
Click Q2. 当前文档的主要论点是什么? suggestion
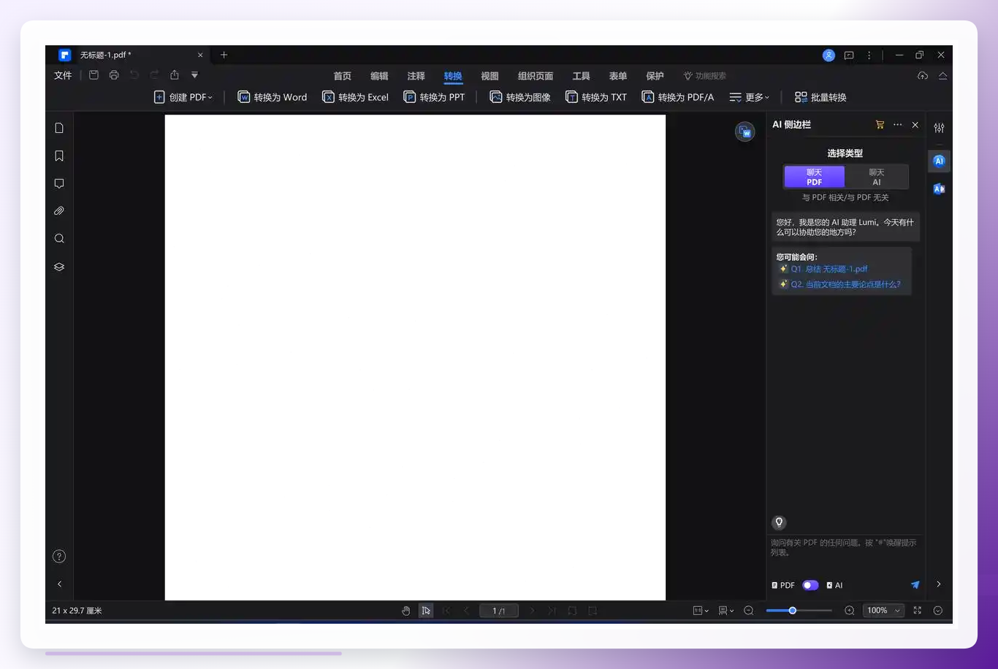(845, 284)
